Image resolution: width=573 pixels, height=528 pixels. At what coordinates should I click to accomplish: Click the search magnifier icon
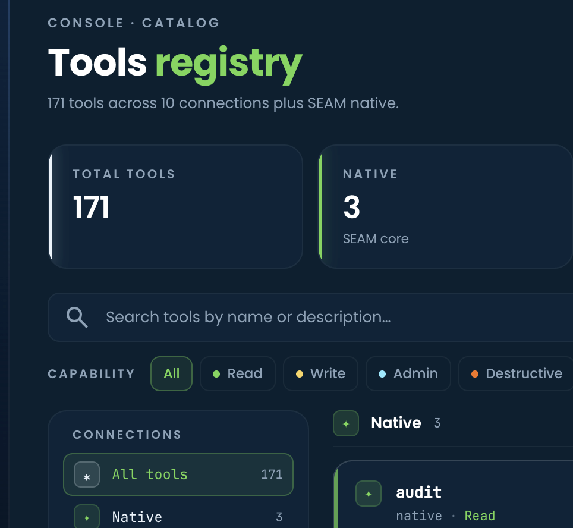pyautogui.click(x=77, y=317)
